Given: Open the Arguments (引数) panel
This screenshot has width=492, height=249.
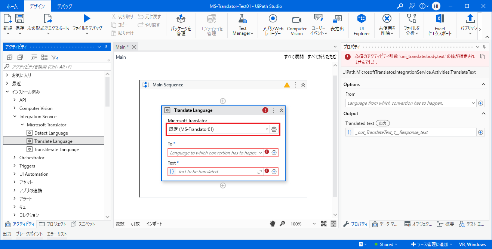Looking at the screenshot, I should tap(135, 224).
